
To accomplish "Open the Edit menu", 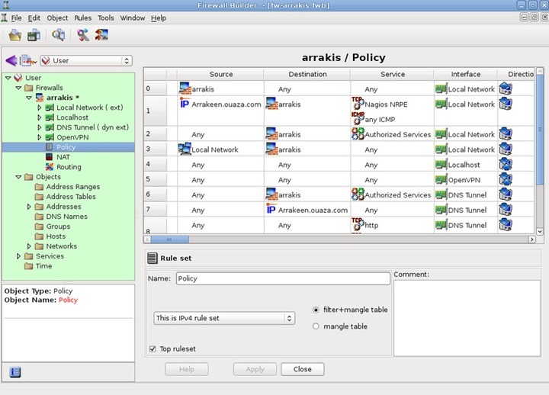I will coord(34,18).
